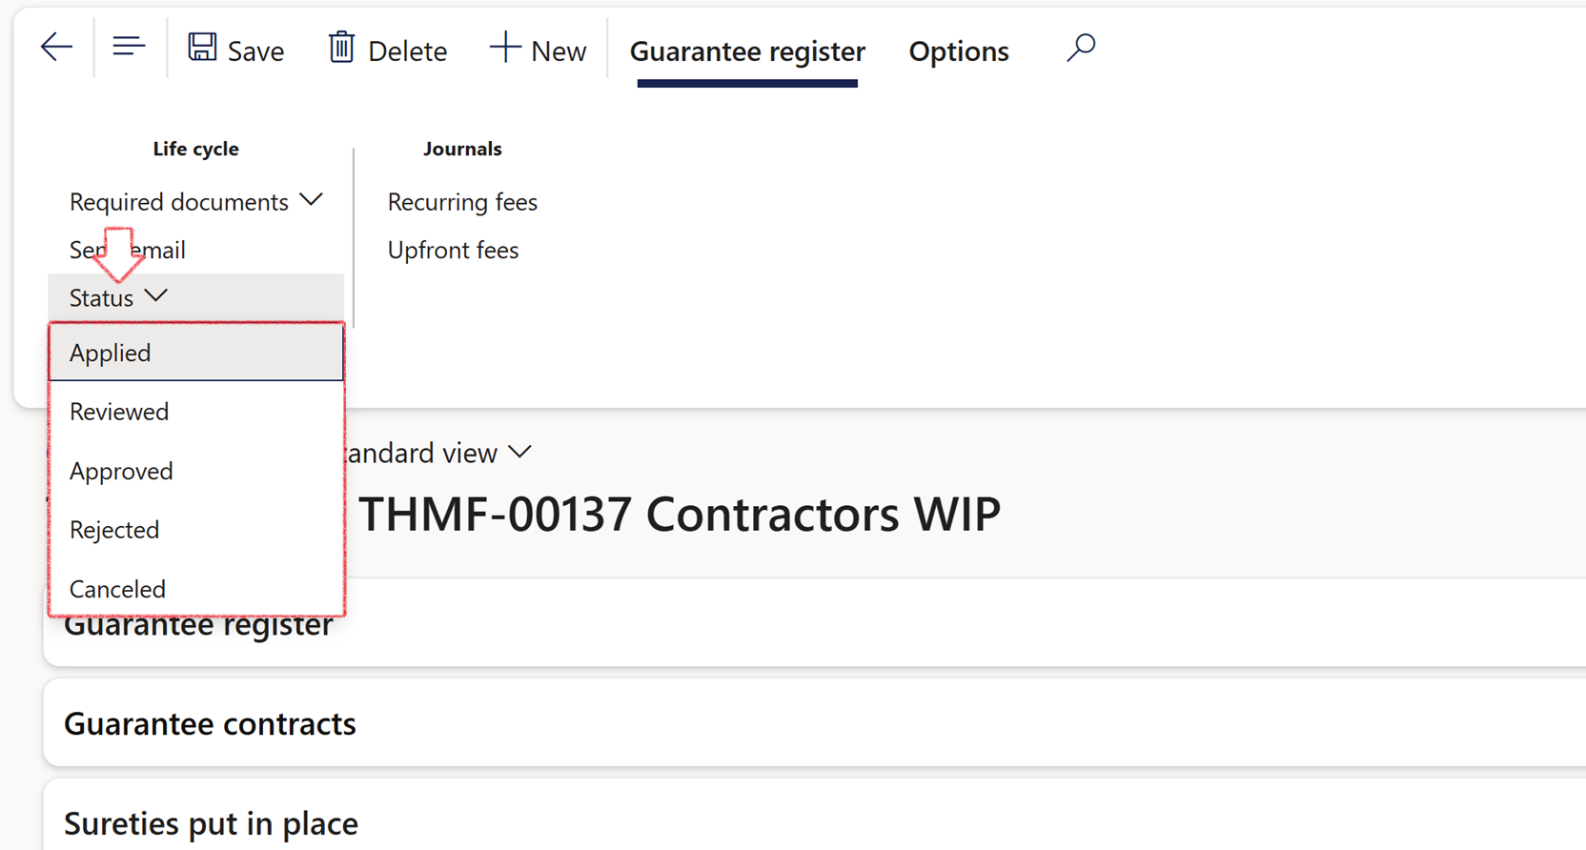1586x850 pixels.
Task: Open the Standard view selector chevron
Action: coord(520,452)
